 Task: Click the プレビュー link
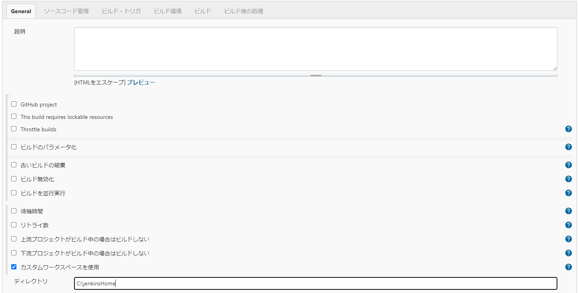141,82
